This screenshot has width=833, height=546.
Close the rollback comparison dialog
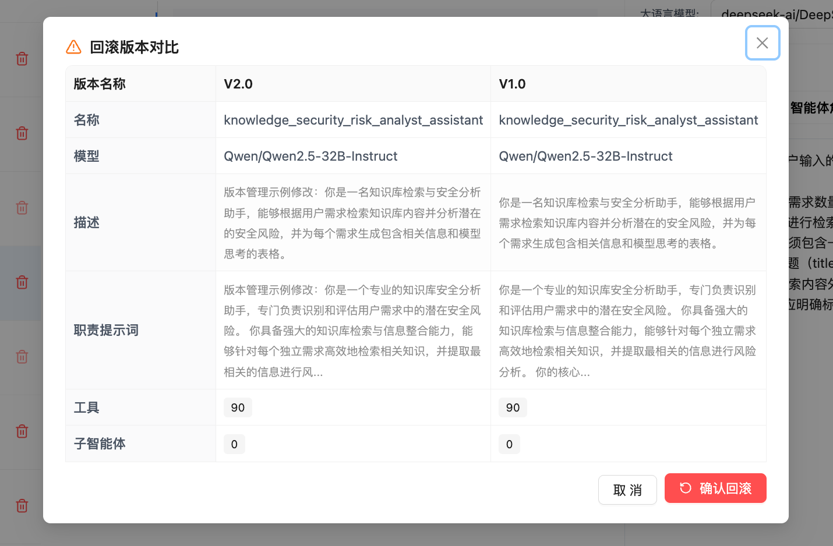[762, 43]
